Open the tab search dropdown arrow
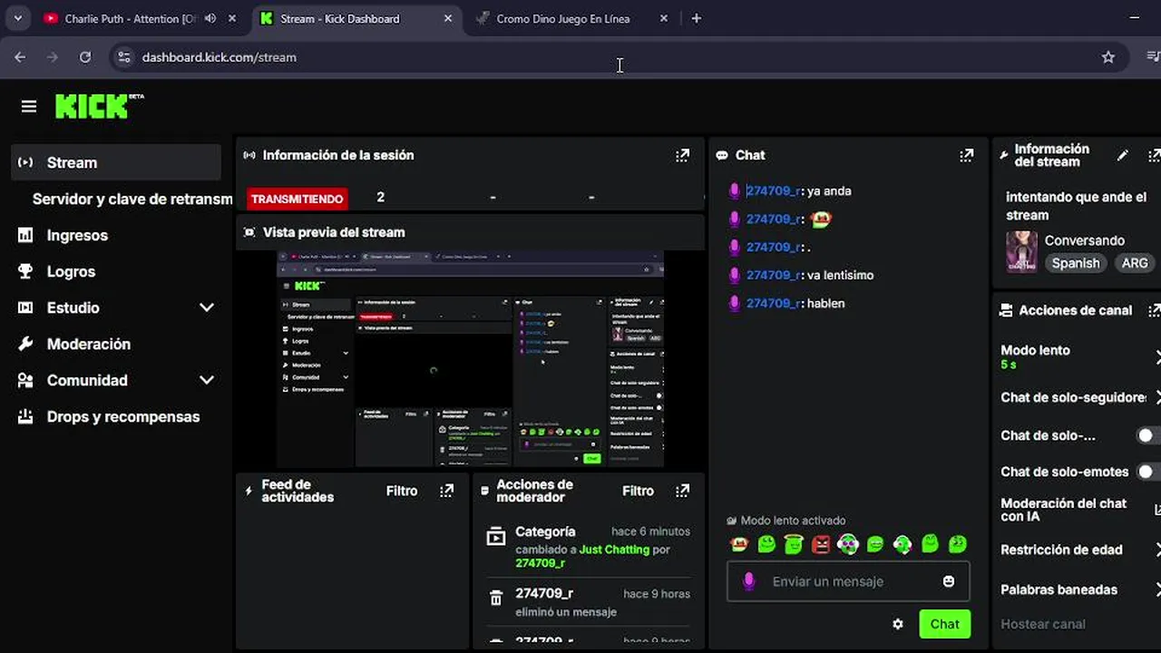This screenshot has width=1161, height=653. pos(17,18)
